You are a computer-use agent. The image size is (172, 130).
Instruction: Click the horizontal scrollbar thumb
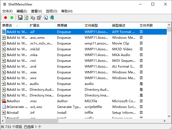pos(32,121)
